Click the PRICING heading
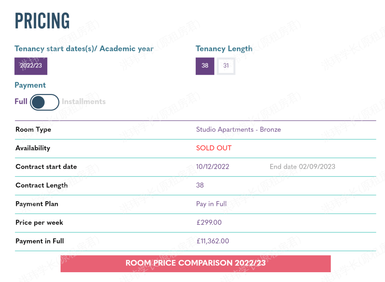Viewport: 385px width, 282px height. coord(42,21)
